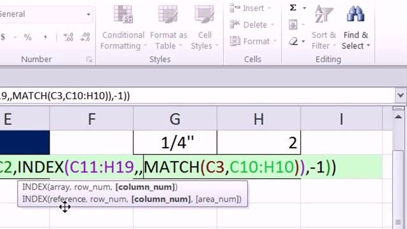The width and height of the screenshot is (407, 229).
Task: Open General number format dropdown
Action: [88, 14]
